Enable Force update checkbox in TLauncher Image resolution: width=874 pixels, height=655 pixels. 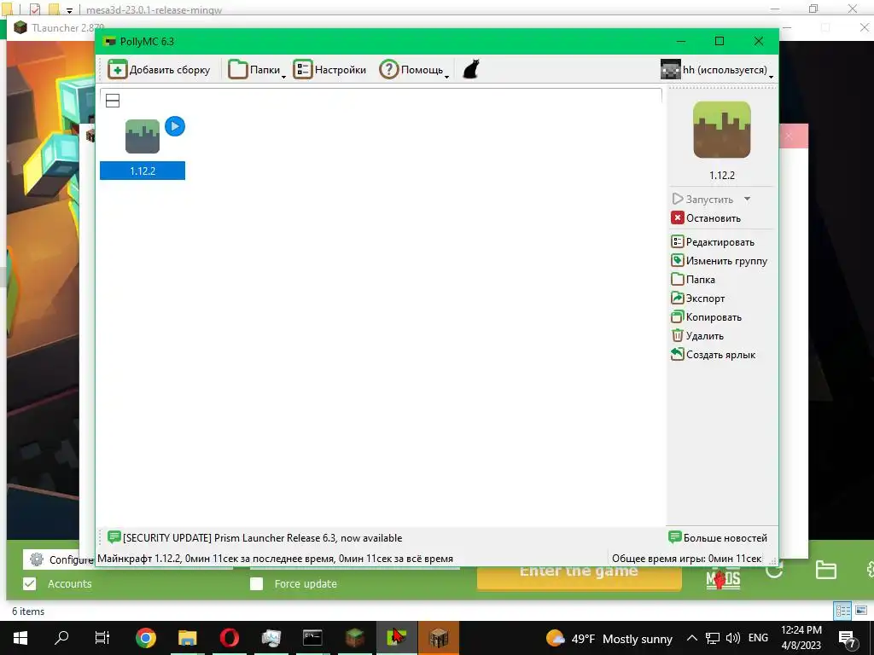[x=256, y=583]
